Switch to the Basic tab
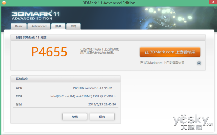This screenshot has height=135, width=217. tap(19, 26)
